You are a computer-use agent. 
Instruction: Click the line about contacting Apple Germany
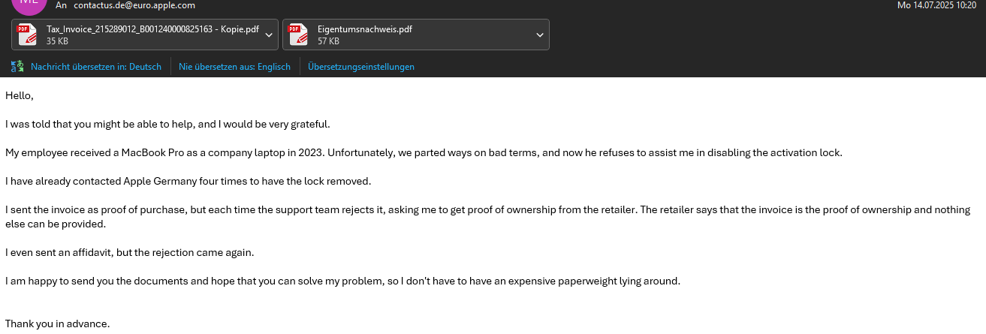pyautogui.click(x=188, y=181)
